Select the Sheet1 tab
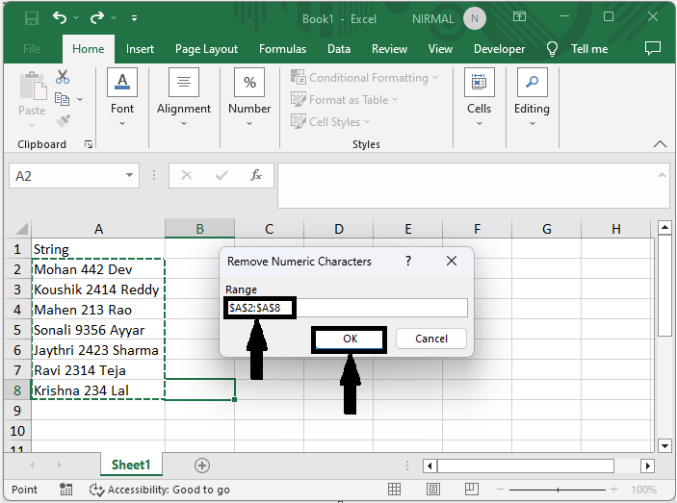Image resolution: width=677 pixels, height=503 pixels. (x=131, y=465)
